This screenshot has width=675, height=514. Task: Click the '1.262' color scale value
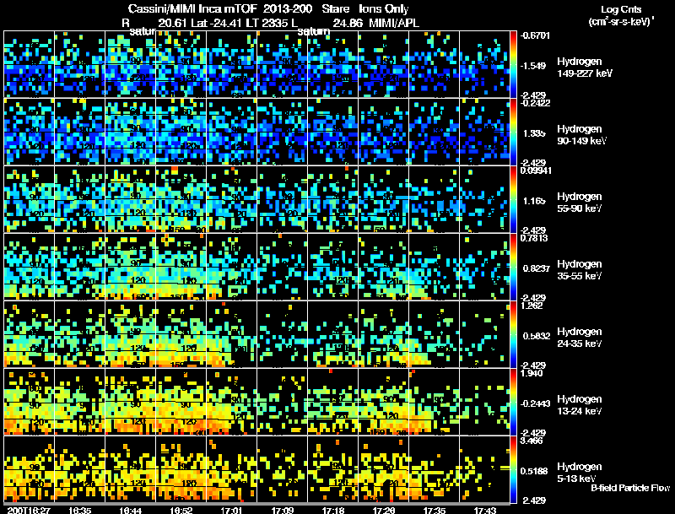532,306
